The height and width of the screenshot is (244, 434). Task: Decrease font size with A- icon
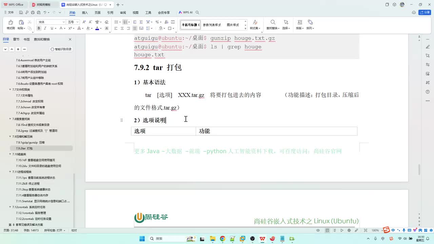point(90,22)
